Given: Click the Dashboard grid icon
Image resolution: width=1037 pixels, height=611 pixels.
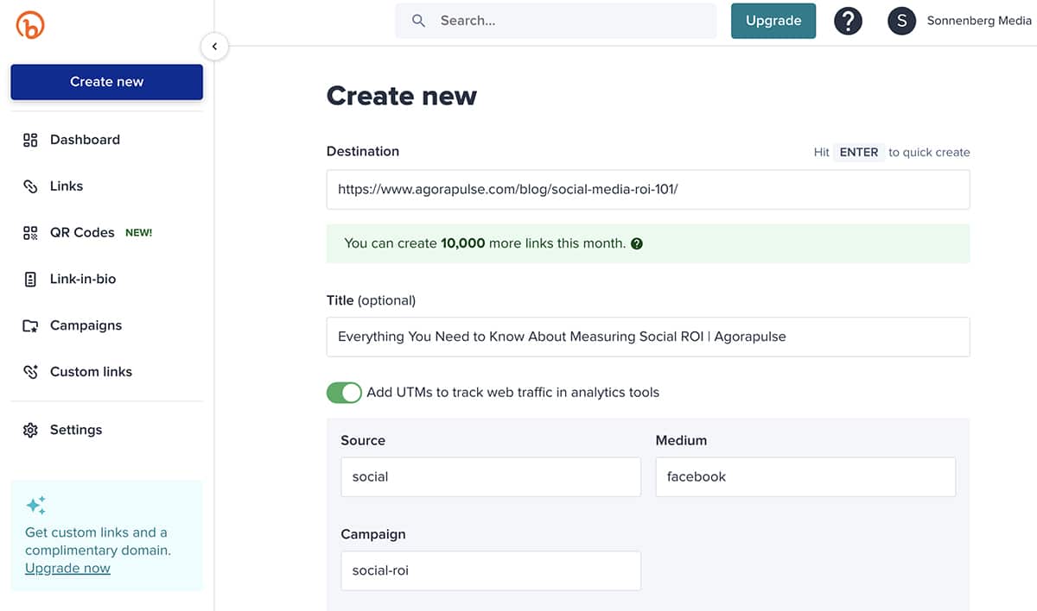Looking at the screenshot, I should (30, 140).
